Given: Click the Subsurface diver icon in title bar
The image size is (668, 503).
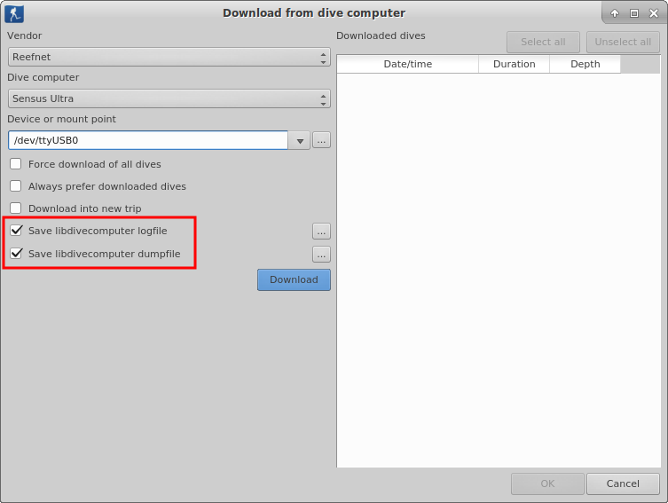Looking at the screenshot, I should click(x=14, y=13).
